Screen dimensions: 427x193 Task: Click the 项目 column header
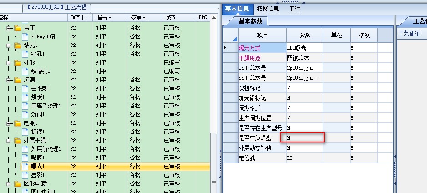coord(262,36)
